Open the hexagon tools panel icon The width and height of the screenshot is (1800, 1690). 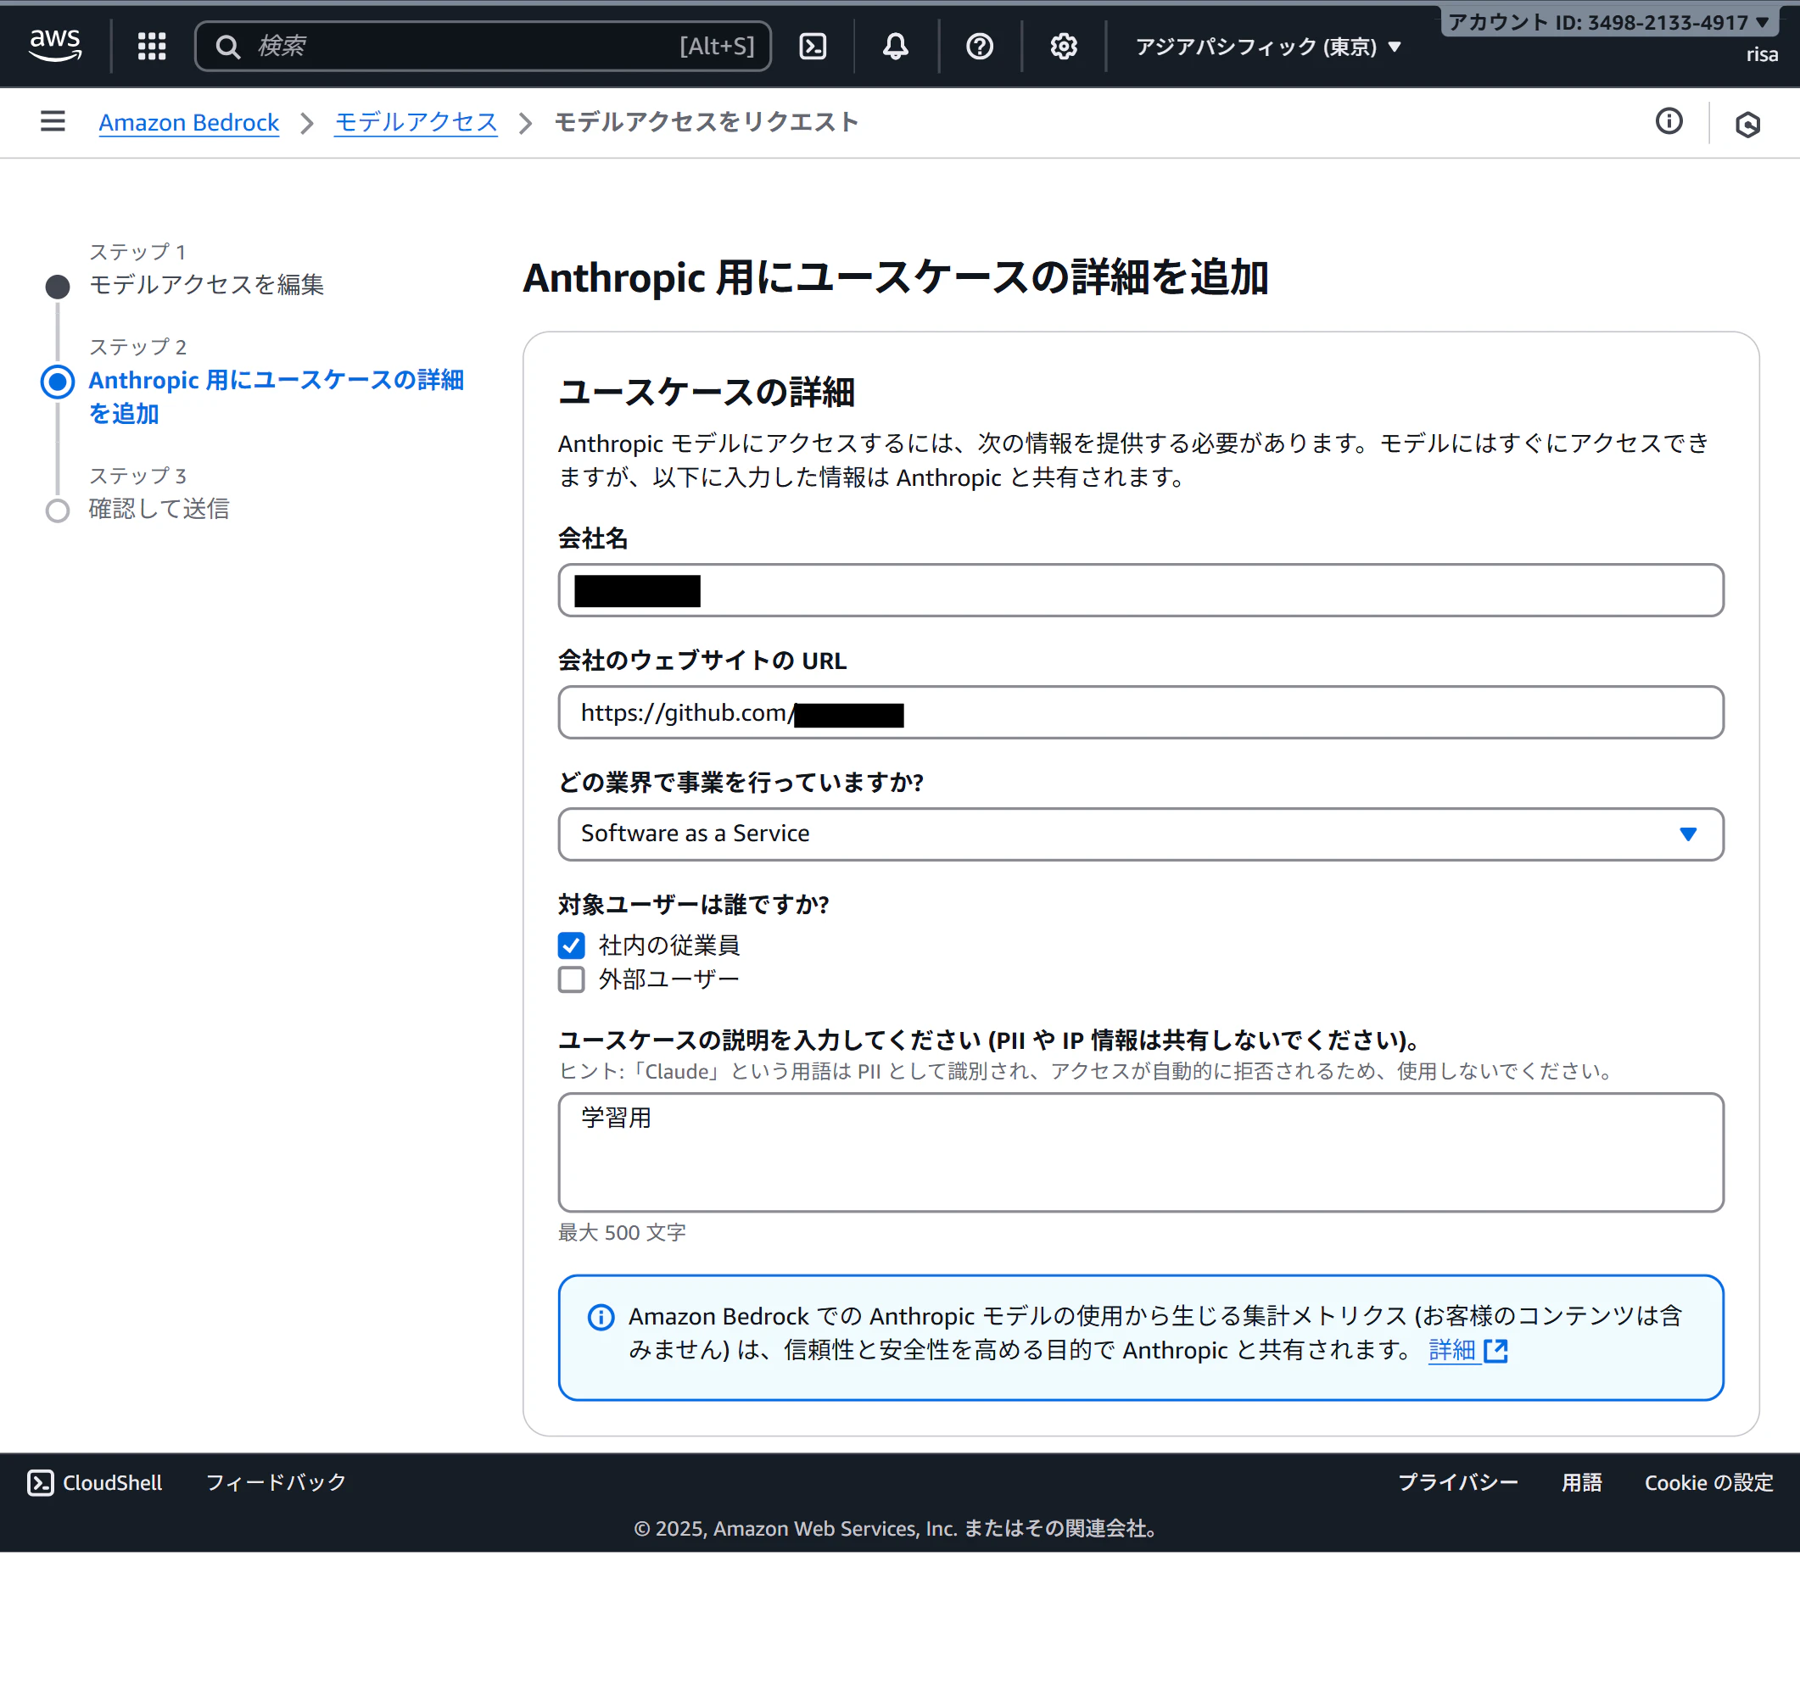tap(1747, 124)
